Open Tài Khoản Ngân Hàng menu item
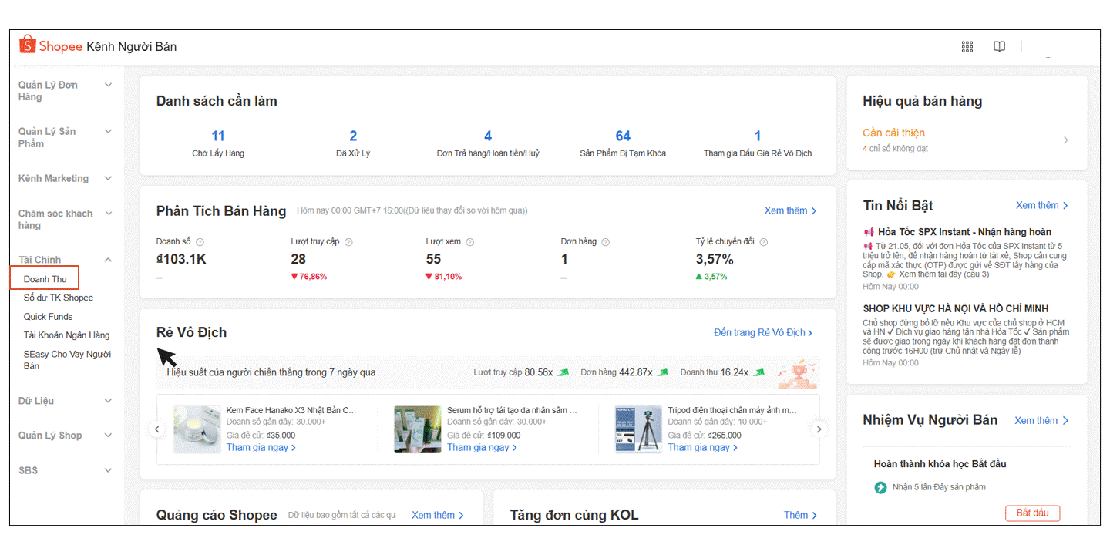1110x555 pixels. (x=66, y=335)
